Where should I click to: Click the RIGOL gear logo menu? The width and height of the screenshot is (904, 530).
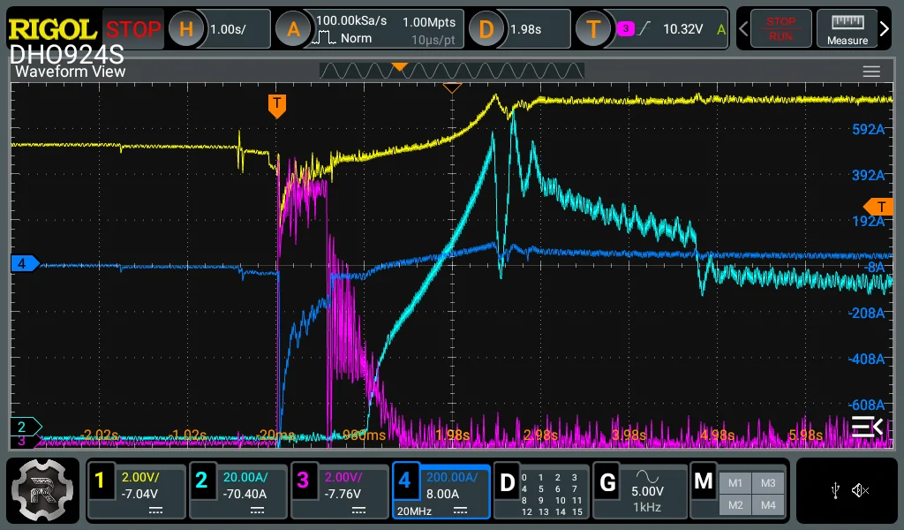coord(42,490)
